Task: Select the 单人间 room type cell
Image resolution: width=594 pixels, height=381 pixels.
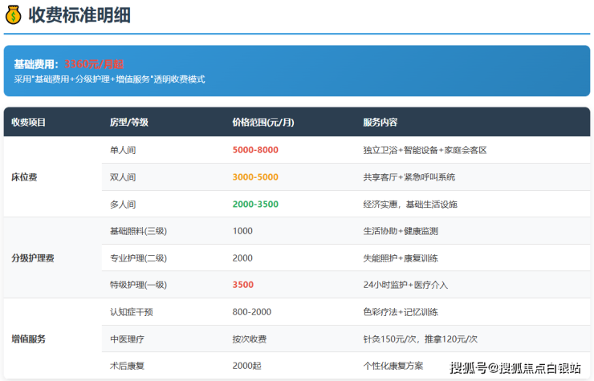Action: [123, 151]
